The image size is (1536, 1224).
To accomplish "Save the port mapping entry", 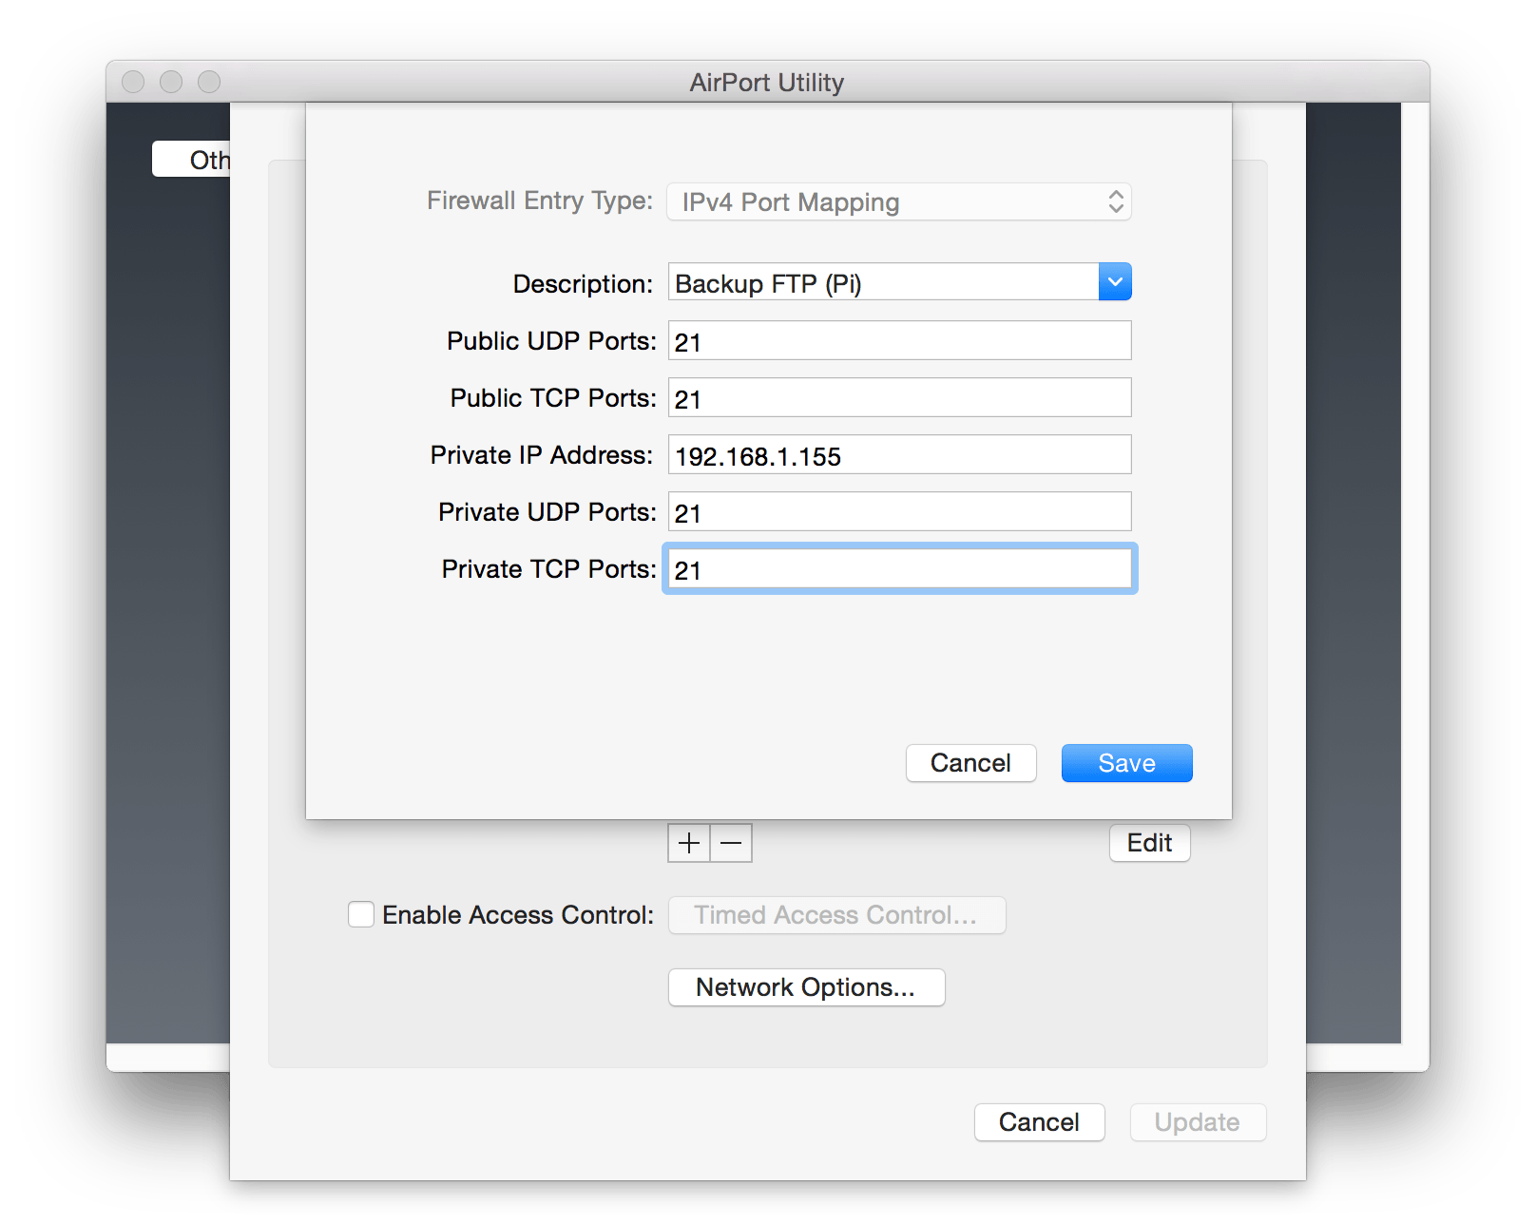I will pos(1126,763).
